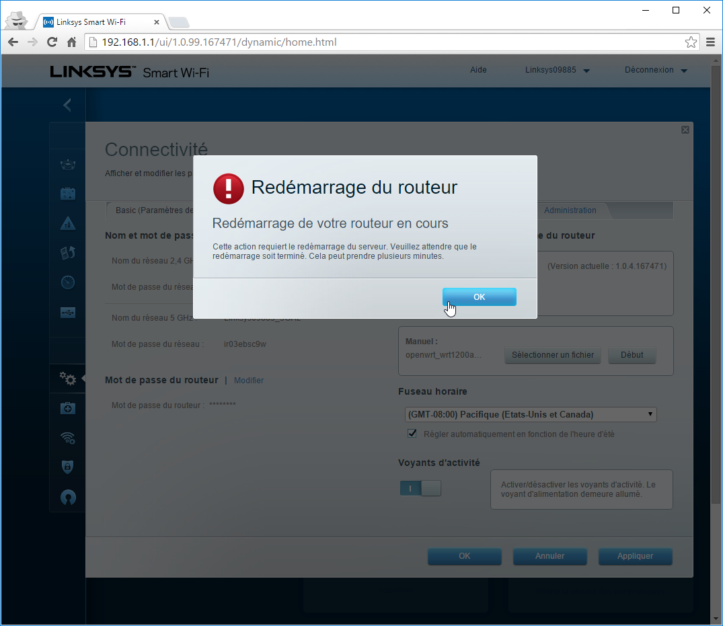Open Speed Test gauge icon

(x=68, y=282)
